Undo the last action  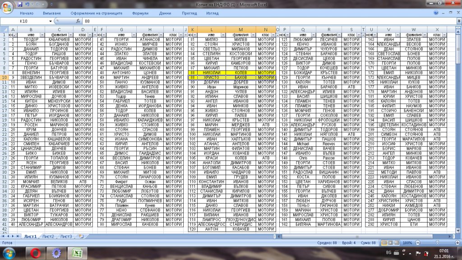(27, 4)
